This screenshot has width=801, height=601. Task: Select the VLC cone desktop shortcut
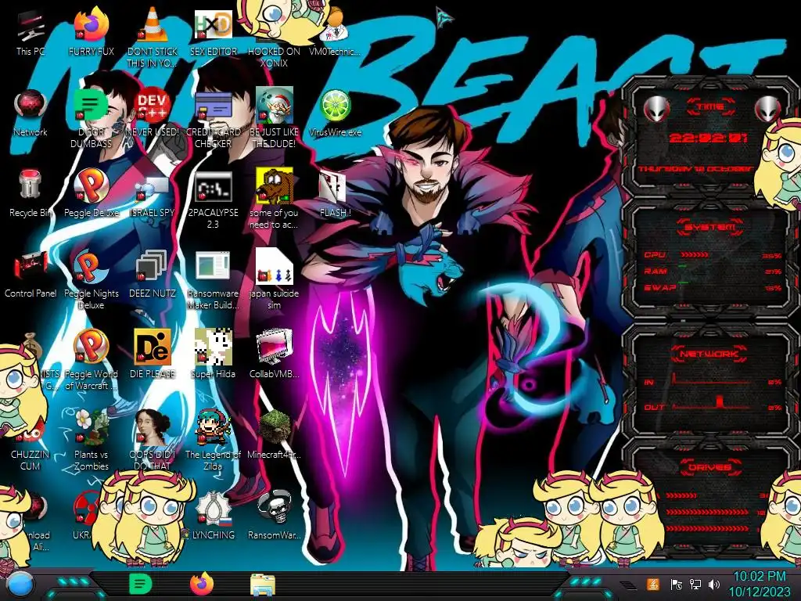coord(153,37)
